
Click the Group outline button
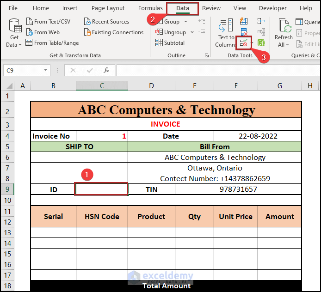(x=169, y=21)
